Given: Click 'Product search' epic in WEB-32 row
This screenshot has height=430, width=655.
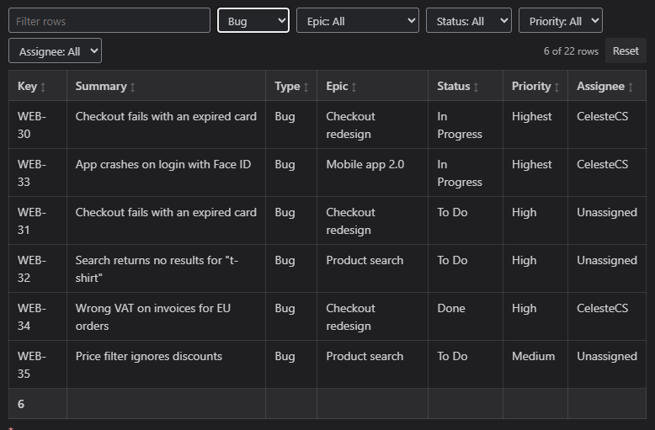Looking at the screenshot, I should 365,261.
